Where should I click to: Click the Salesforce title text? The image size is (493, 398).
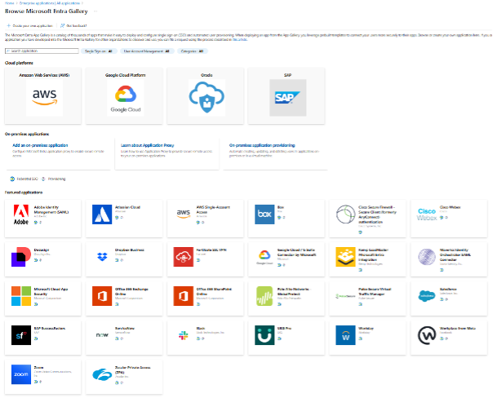click(x=448, y=289)
